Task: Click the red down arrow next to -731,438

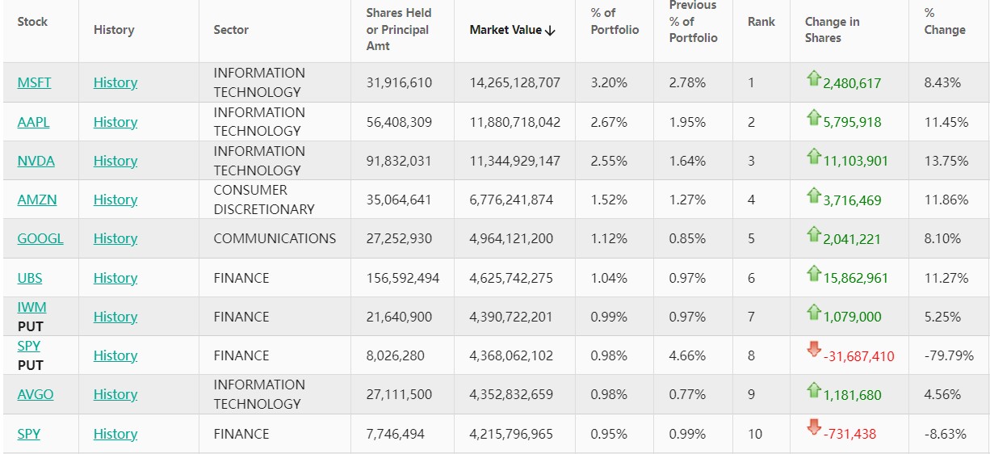Action: (x=813, y=427)
